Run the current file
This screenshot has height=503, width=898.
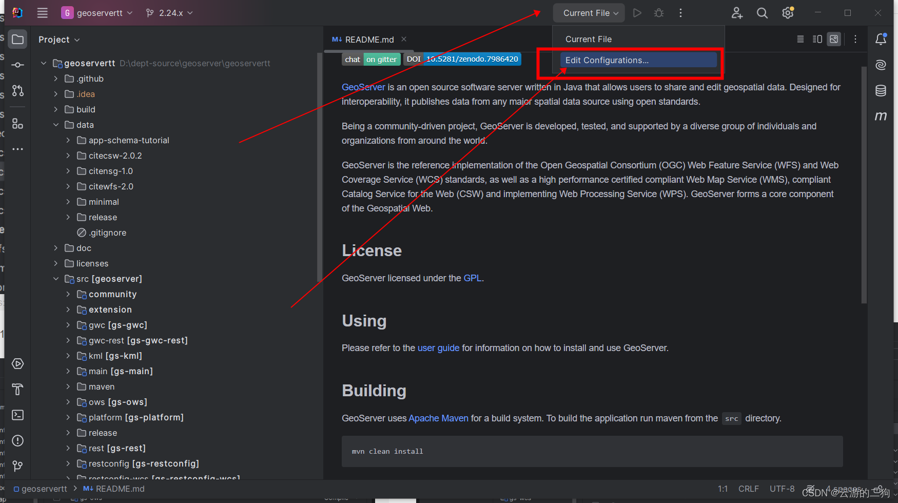point(637,13)
